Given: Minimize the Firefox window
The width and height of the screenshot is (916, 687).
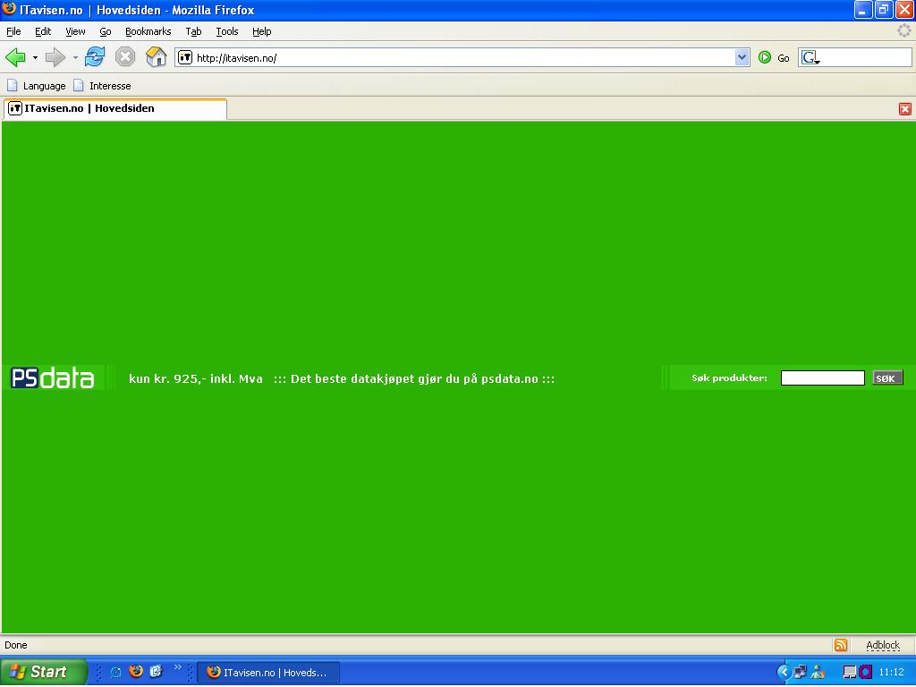Looking at the screenshot, I should 864,10.
